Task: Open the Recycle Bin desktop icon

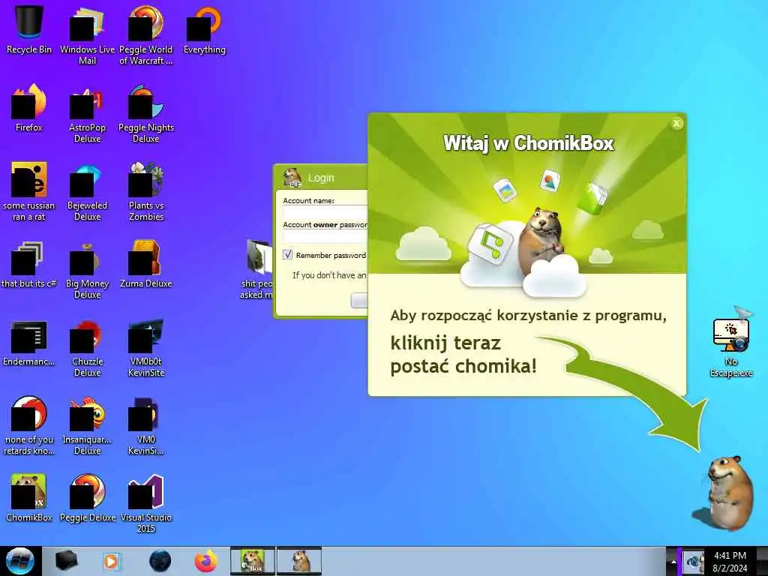Action: click(x=29, y=29)
